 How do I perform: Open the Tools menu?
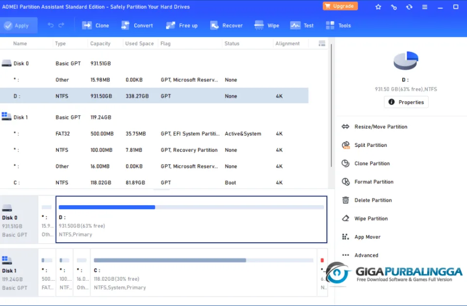click(x=339, y=25)
